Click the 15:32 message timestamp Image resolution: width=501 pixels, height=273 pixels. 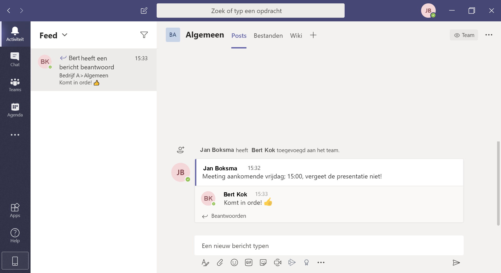coord(254,168)
